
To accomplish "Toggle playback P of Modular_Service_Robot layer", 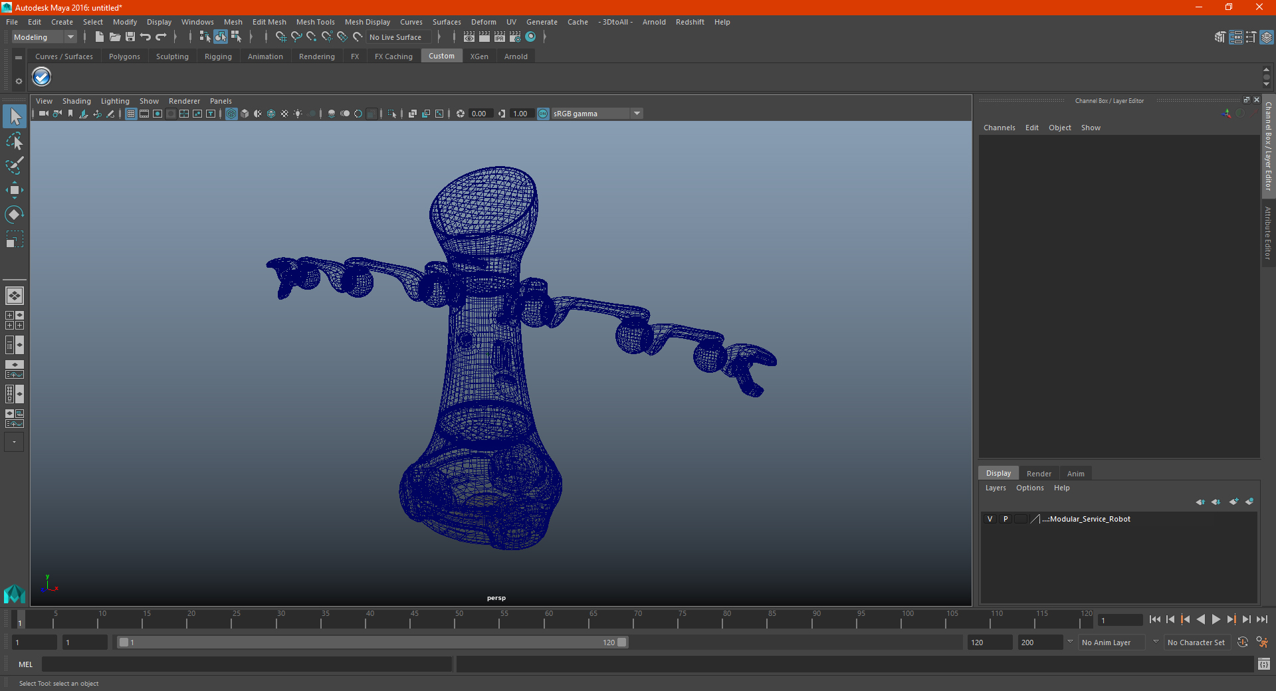I will pos(1006,519).
